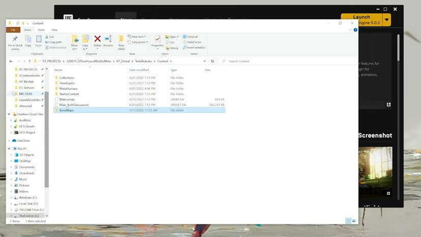Select the StarterContent folder
This screenshot has height=237, width=421.
[69, 94]
